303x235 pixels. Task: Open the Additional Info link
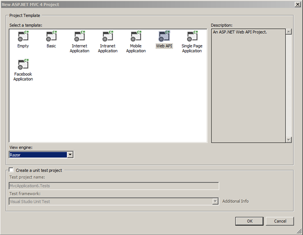(235, 201)
